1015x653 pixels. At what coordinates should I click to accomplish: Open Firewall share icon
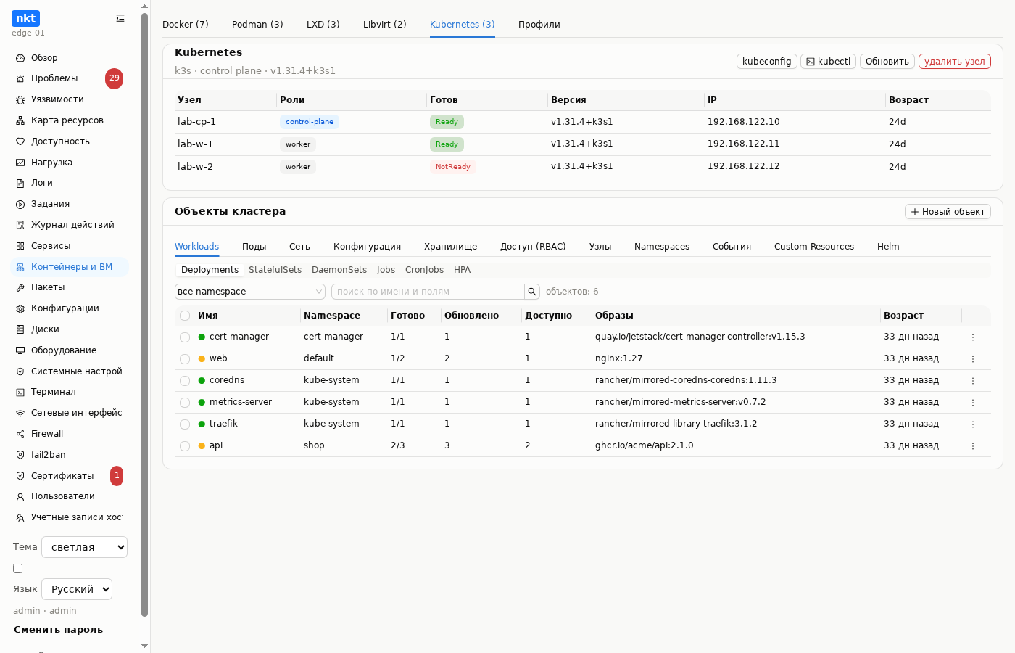pos(20,434)
